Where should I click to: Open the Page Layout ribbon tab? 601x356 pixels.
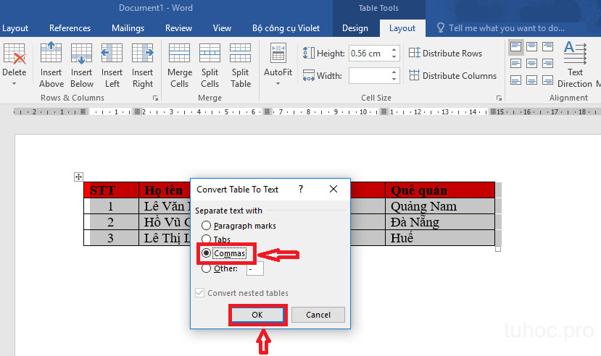tap(15, 28)
